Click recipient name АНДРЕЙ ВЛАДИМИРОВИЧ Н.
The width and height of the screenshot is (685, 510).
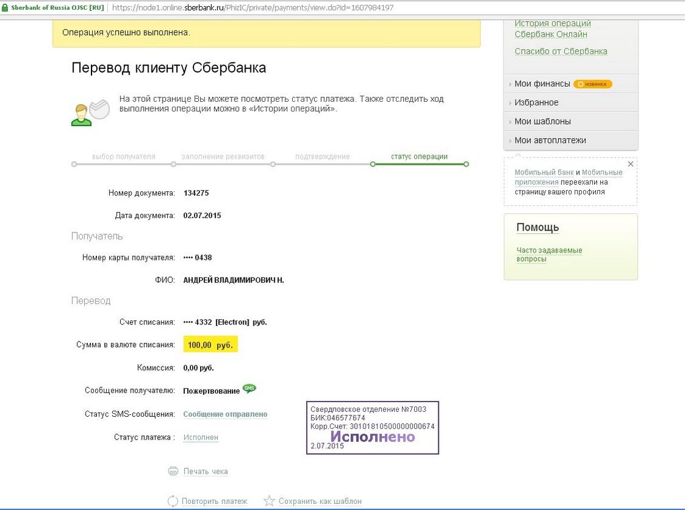[x=233, y=280]
